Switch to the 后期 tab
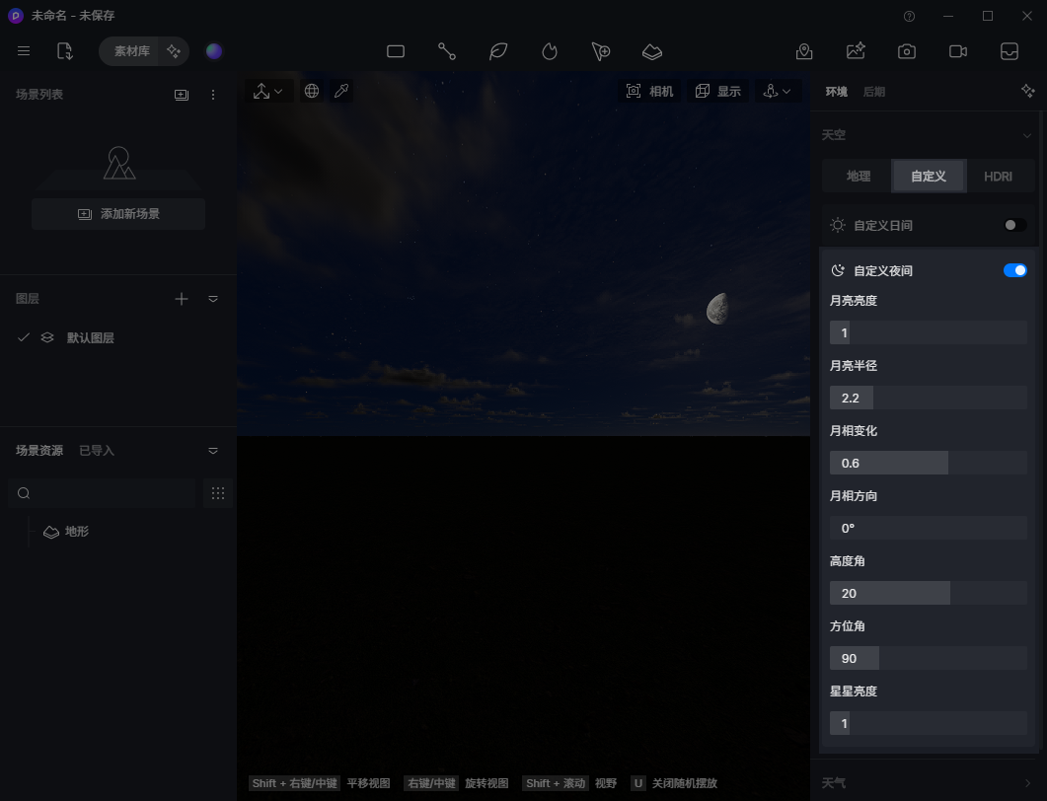Screen dimensions: 1047x801 [x=874, y=92]
